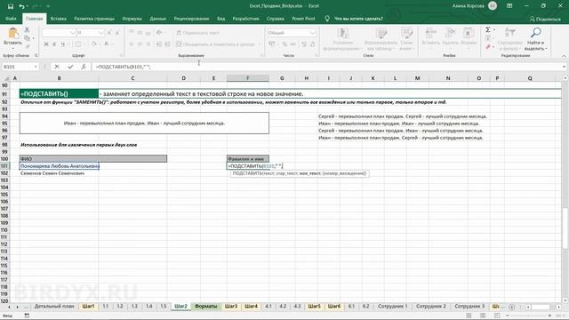Open Font group dialog launcher
Viewport: 569px width, 320px height.
(x=121, y=55)
